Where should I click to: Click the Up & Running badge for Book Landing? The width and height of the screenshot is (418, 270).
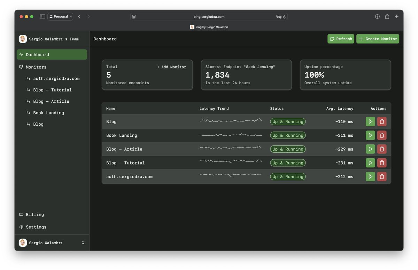(x=288, y=135)
